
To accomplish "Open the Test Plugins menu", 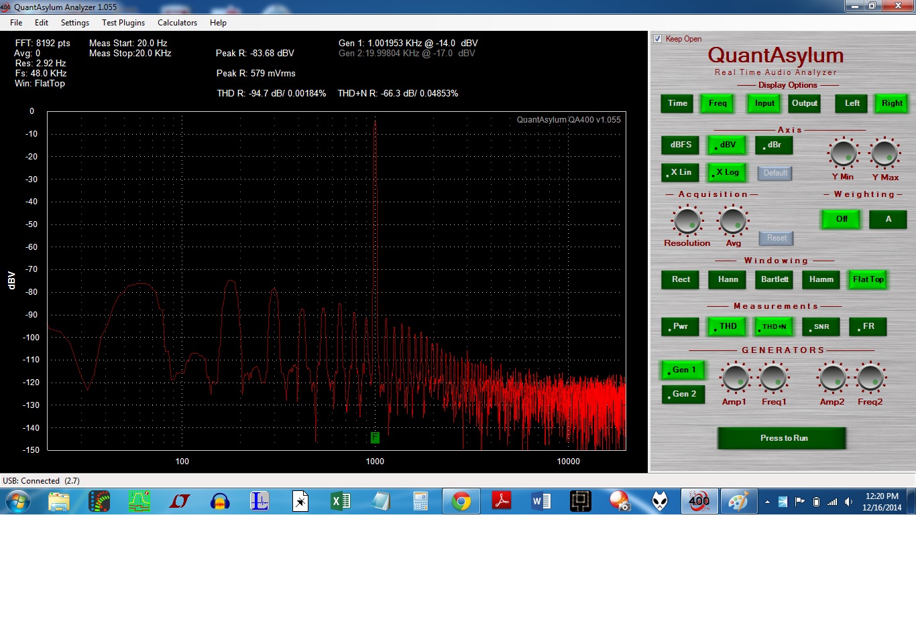I will click(123, 23).
